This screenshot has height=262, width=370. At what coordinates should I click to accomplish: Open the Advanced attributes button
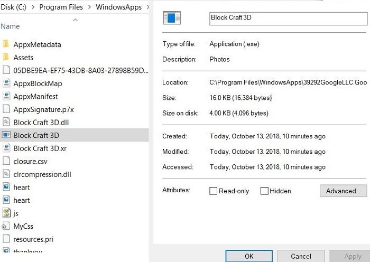343,191
